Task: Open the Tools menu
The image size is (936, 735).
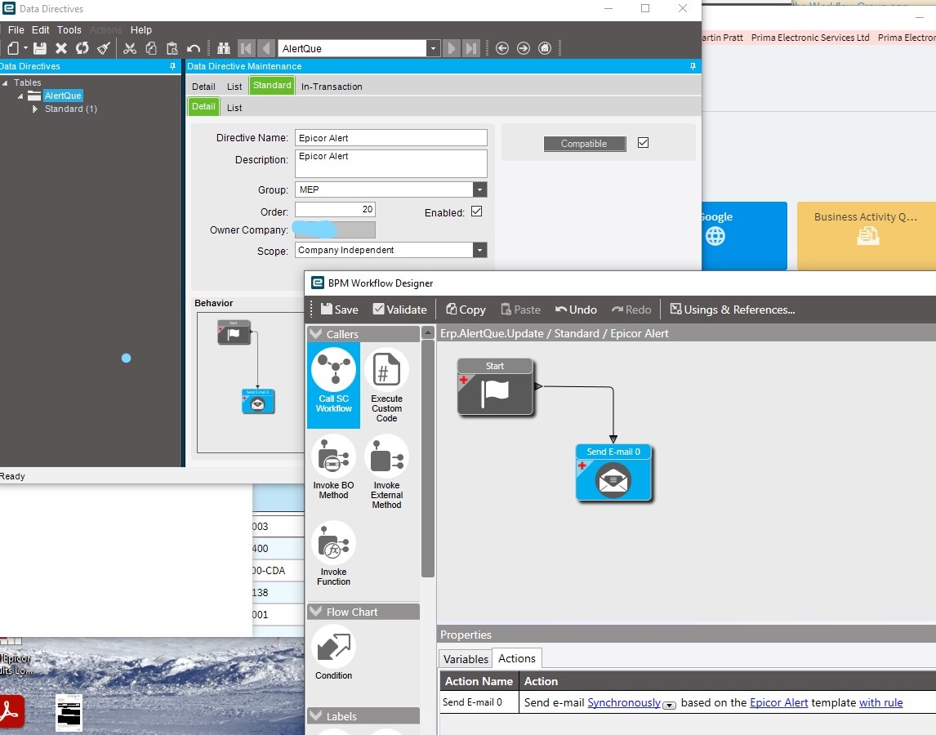Action: (x=69, y=30)
